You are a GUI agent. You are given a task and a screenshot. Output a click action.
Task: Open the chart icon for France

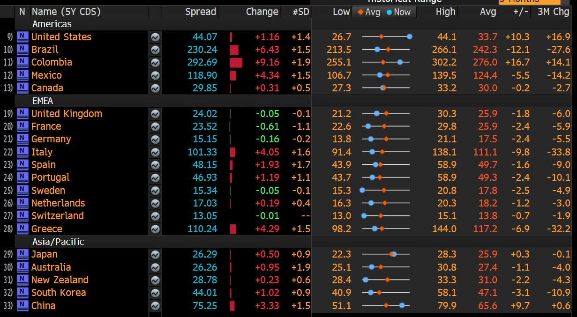(x=155, y=126)
